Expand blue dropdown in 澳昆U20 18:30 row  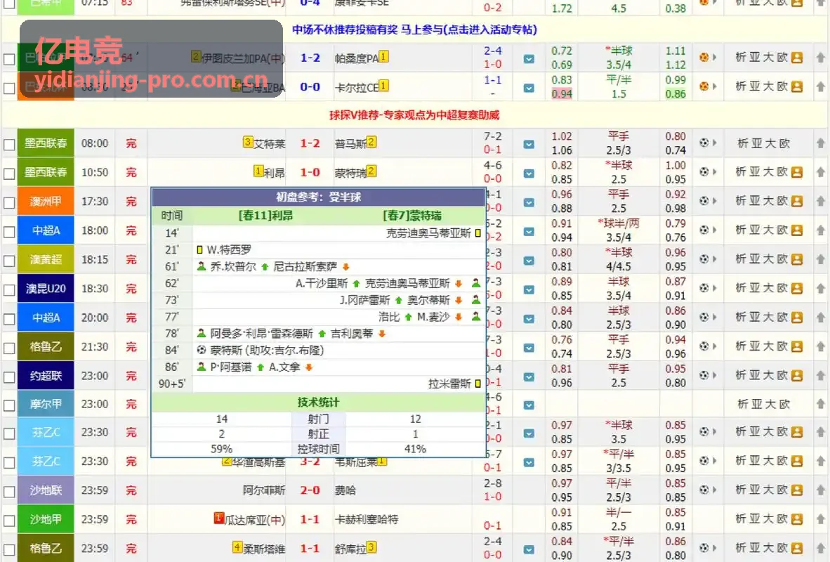[528, 289]
